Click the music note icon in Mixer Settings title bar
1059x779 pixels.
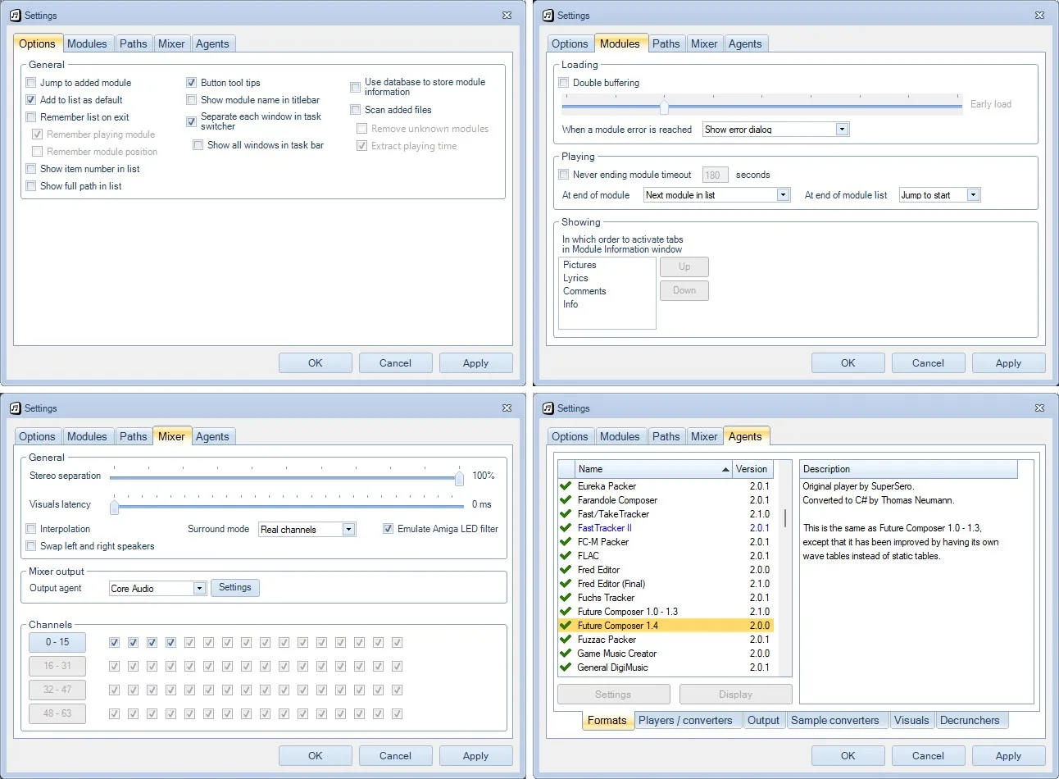(15, 408)
